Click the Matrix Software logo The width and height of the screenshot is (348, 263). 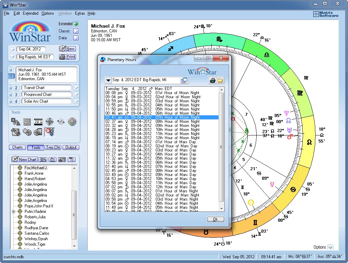point(326,14)
